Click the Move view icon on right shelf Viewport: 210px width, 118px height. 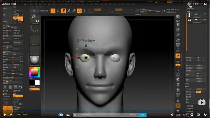pyautogui.click(x=178, y=79)
